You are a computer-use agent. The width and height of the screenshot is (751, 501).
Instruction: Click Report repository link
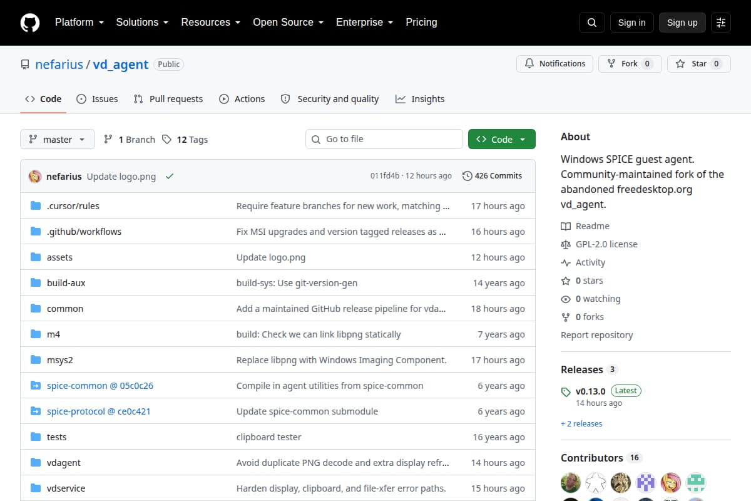click(597, 334)
